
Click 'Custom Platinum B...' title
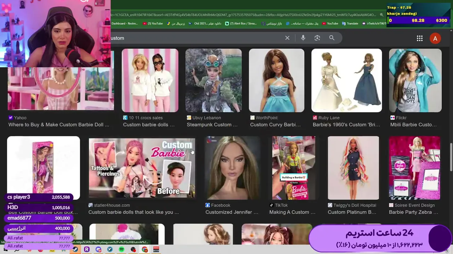point(352,212)
